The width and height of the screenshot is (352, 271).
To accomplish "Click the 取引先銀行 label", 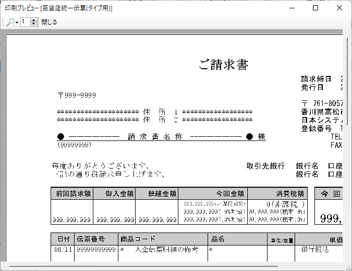I will point(265,166).
